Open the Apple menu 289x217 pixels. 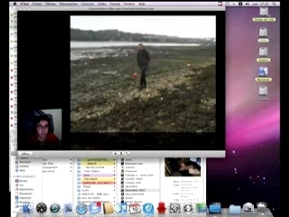pos(15,4)
